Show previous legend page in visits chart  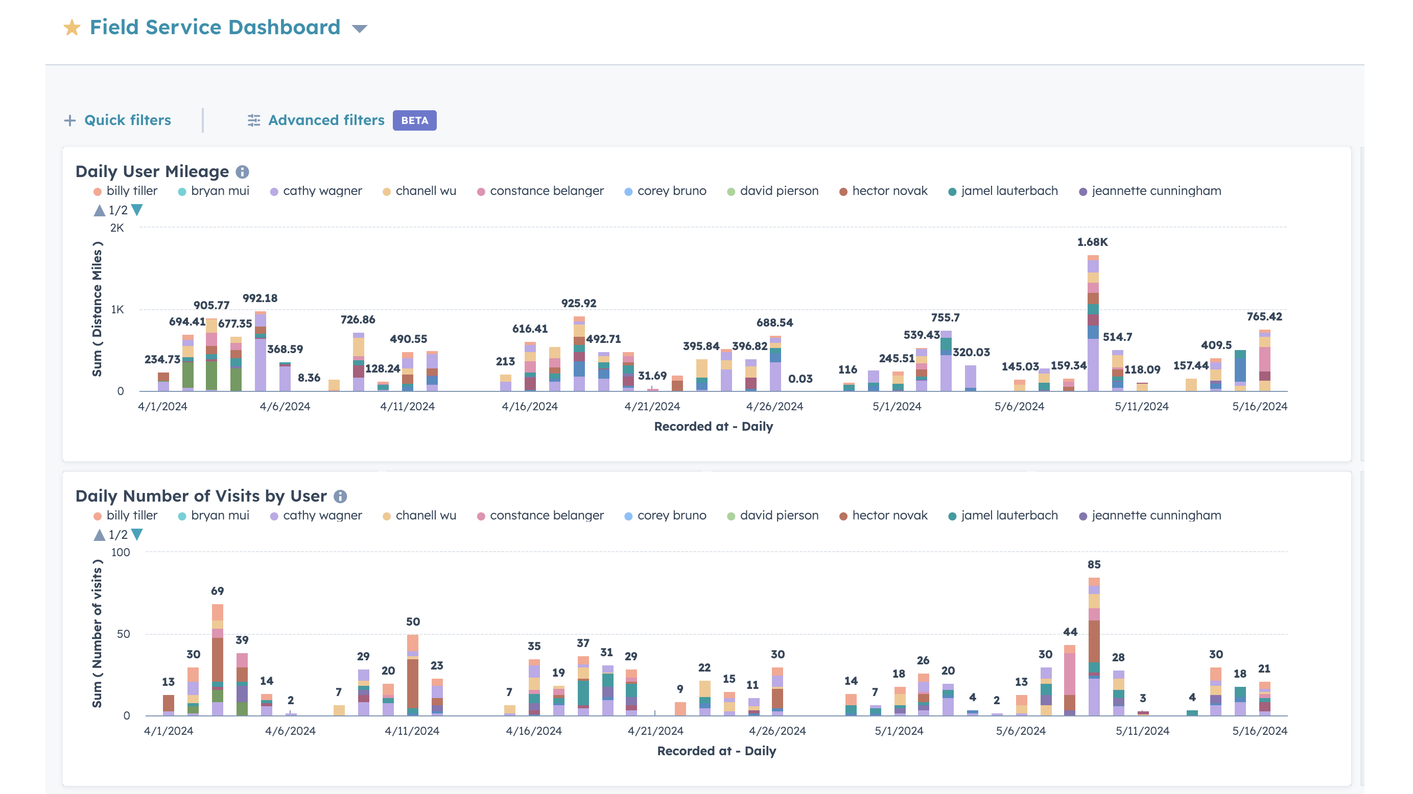coord(99,534)
